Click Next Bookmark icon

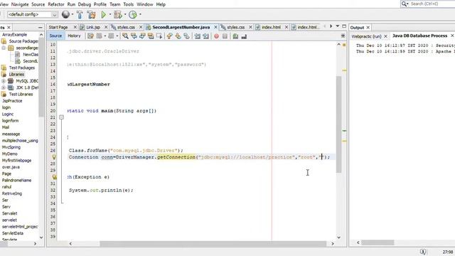[178, 36]
